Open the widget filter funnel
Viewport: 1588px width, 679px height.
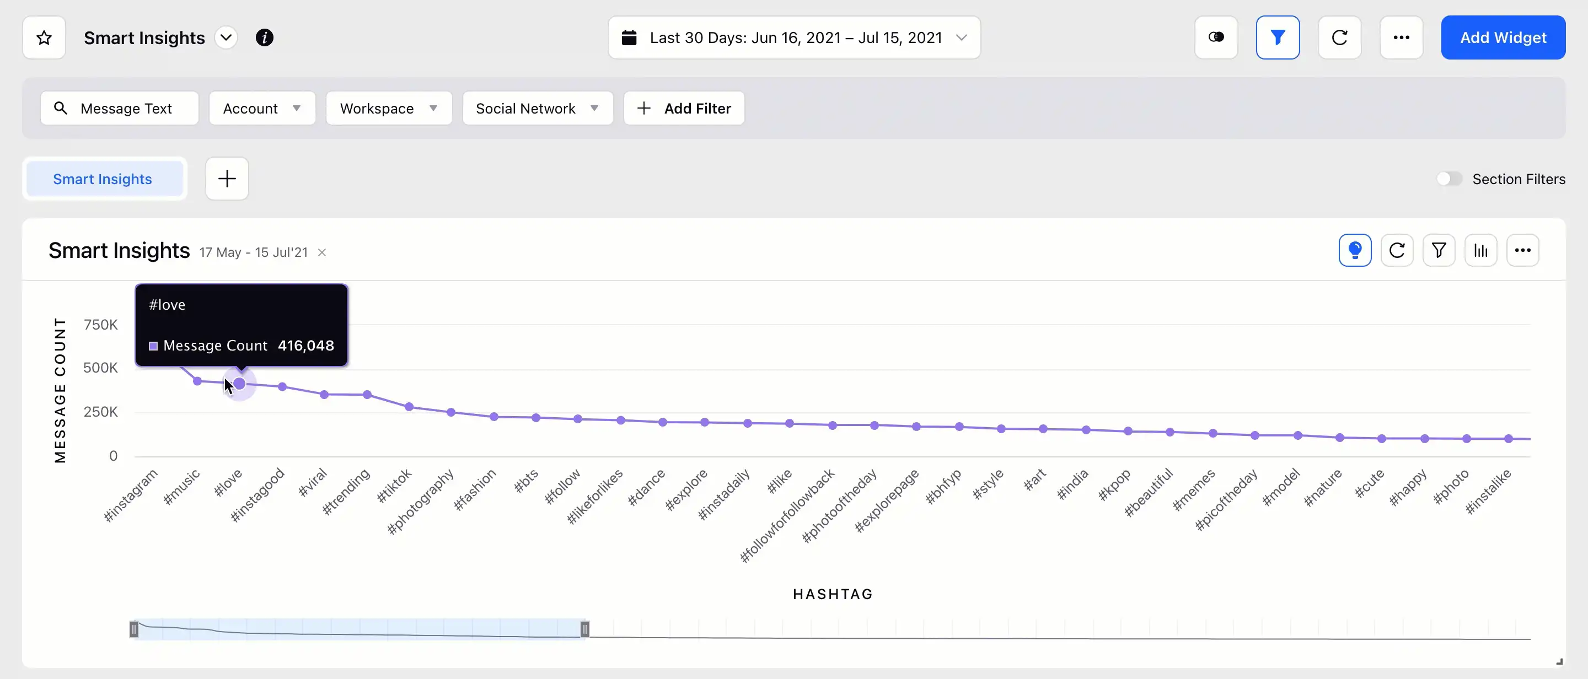[x=1438, y=250]
